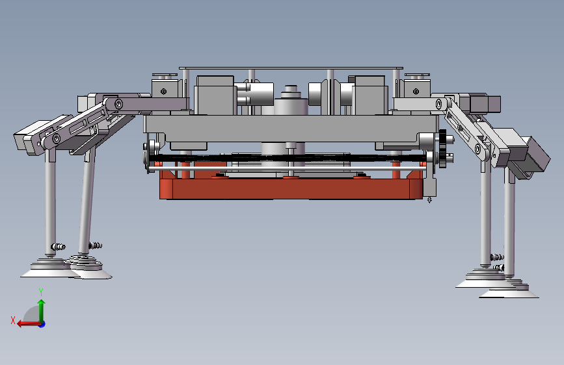Select the red base plate under the chassis
This screenshot has height=365, width=564.
pos(291,188)
